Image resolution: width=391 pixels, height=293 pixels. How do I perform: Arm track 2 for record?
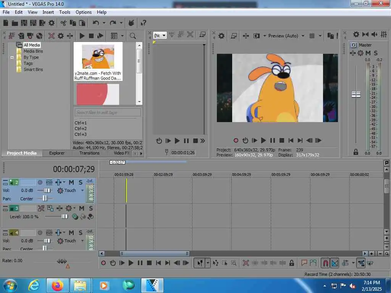click(40, 183)
